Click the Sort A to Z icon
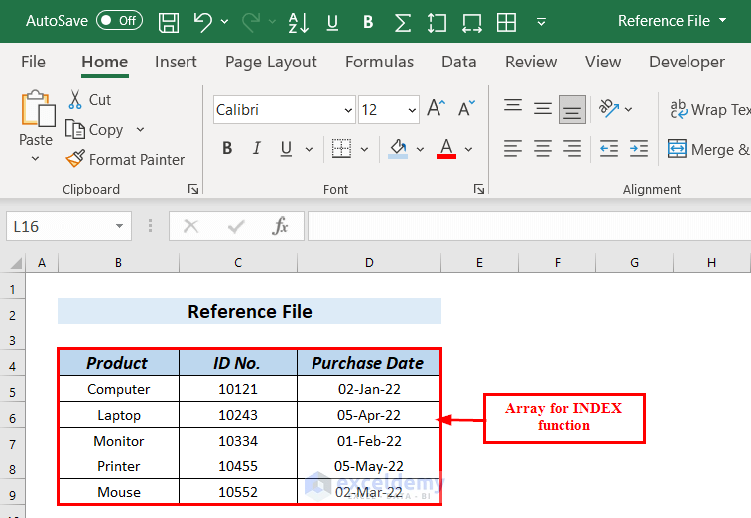 coord(297,21)
